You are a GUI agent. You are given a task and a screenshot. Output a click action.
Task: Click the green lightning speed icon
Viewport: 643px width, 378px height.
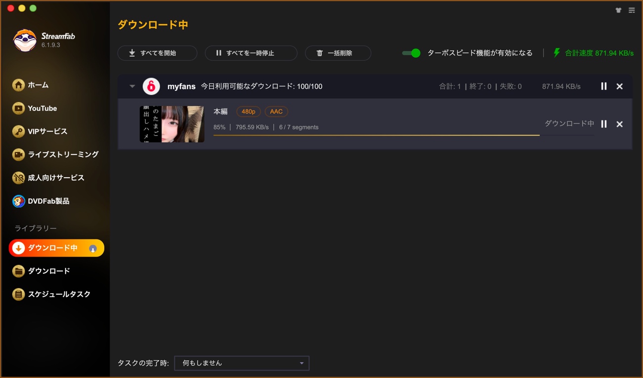(x=557, y=53)
